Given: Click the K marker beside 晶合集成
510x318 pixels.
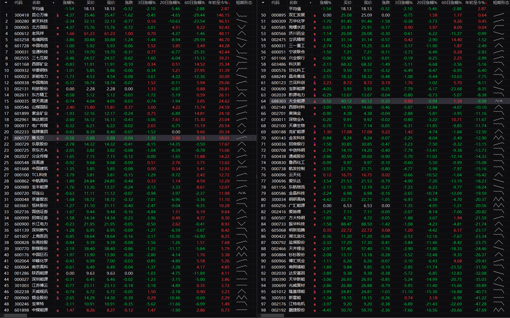Looking at the screenshot, I should click(x=315, y=77).
